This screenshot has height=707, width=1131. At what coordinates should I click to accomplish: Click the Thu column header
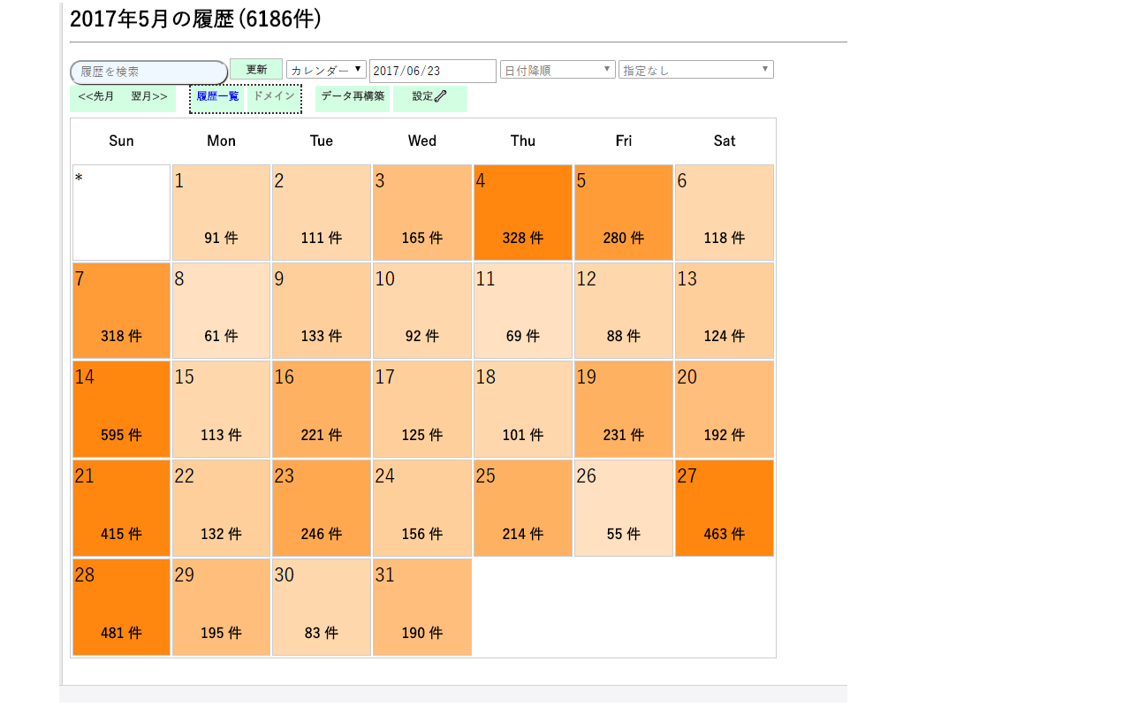pyautogui.click(x=523, y=141)
